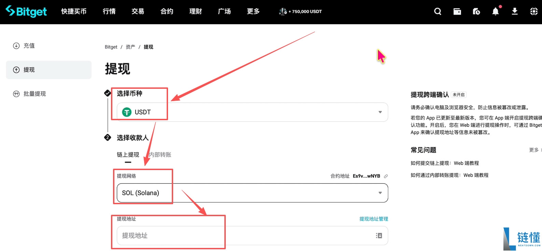The height and width of the screenshot is (251, 542).
Task: Switch to the 内部转账 tab
Action: click(160, 155)
